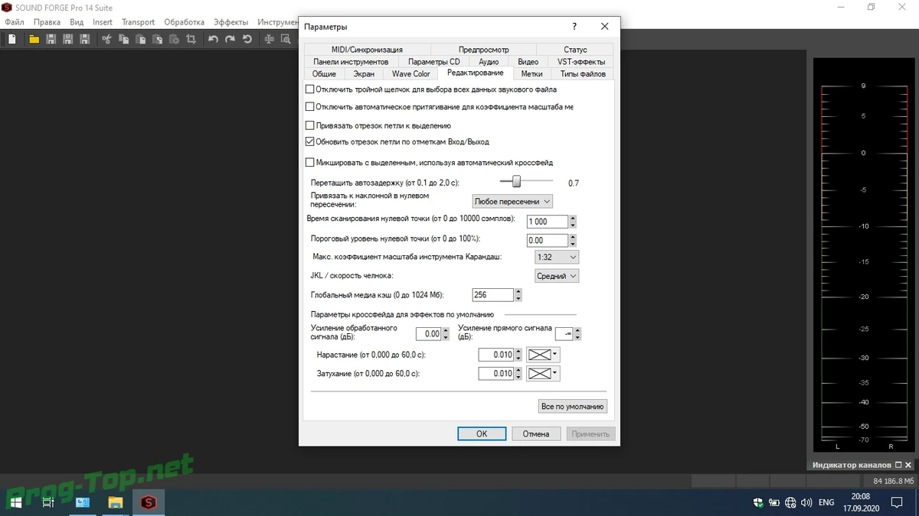Open Task View on the taskbar
This screenshot has height=516, width=919.
coord(47,502)
